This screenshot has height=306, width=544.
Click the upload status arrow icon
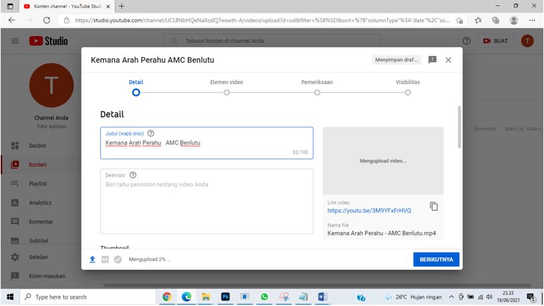tap(93, 259)
